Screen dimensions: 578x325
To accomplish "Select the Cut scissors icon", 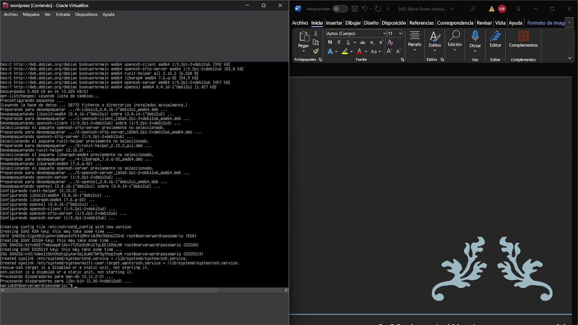I will point(316,33).
